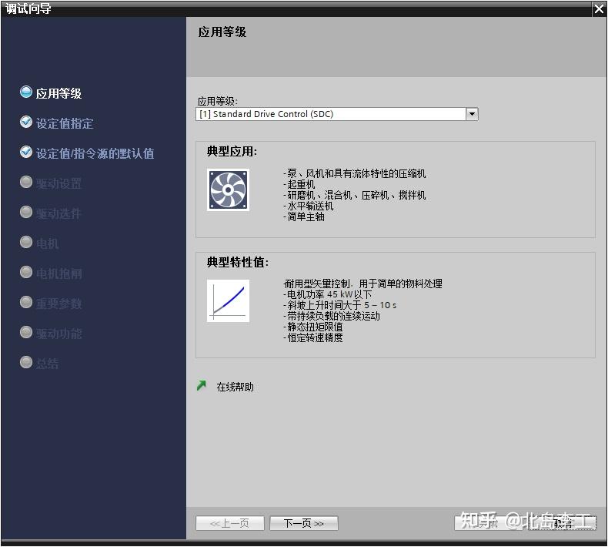Click the 下一页 >> button
Viewport: 608px width, 547px height.
click(303, 523)
